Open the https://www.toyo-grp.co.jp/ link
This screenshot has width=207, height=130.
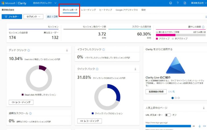pos(157,123)
